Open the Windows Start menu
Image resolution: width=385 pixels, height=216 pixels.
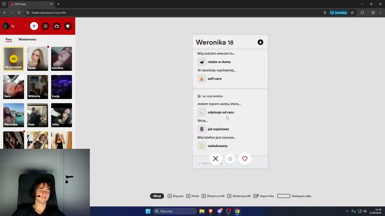(148, 211)
